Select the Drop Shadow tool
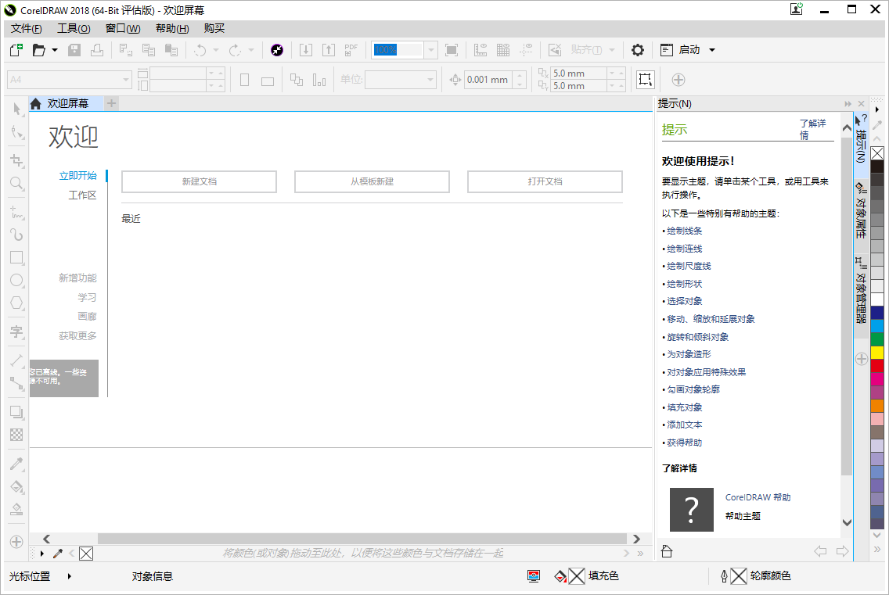 coord(17,413)
